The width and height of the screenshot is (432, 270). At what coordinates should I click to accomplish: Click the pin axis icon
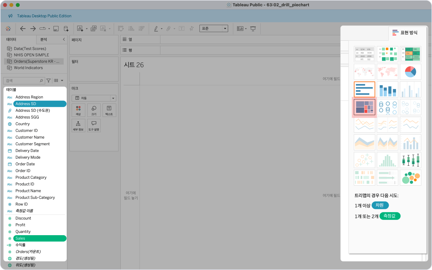pyautogui.click(x=192, y=29)
